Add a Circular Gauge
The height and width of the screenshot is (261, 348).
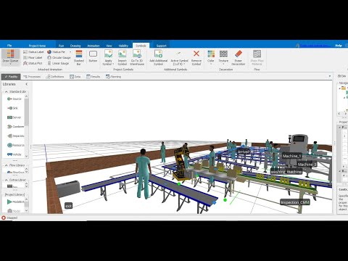pos(59,57)
